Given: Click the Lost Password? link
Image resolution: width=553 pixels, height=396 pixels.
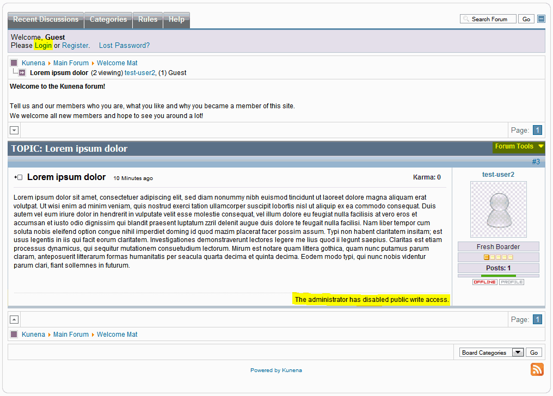Looking at the screenshot, I should tap(124, 46).
